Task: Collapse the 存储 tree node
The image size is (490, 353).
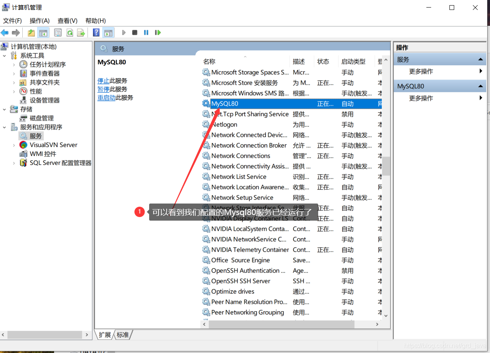Action: [4, 109]
